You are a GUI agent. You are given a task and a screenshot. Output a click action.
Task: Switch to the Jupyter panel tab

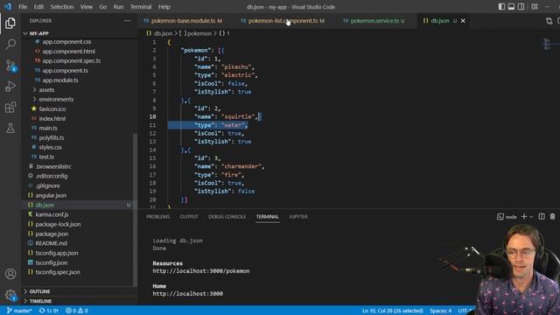click(298, 217)
